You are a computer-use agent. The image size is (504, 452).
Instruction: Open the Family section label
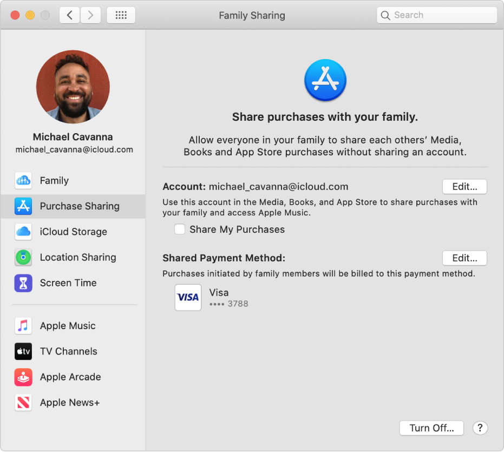(54, 181)
